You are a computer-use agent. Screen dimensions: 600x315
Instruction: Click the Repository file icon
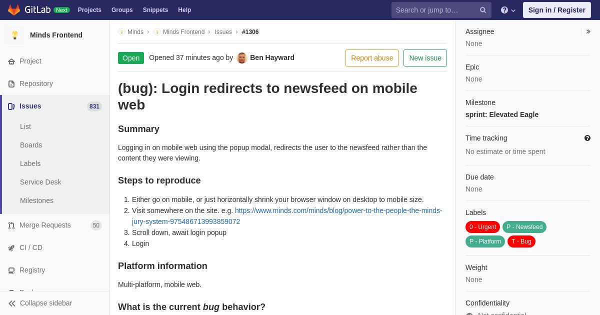click(11, 84)
